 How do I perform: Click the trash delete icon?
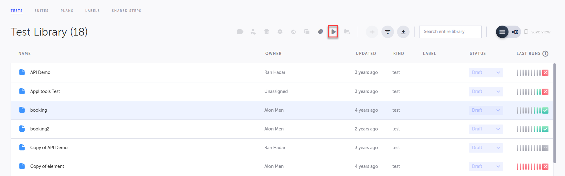click(x=267, y=32)
